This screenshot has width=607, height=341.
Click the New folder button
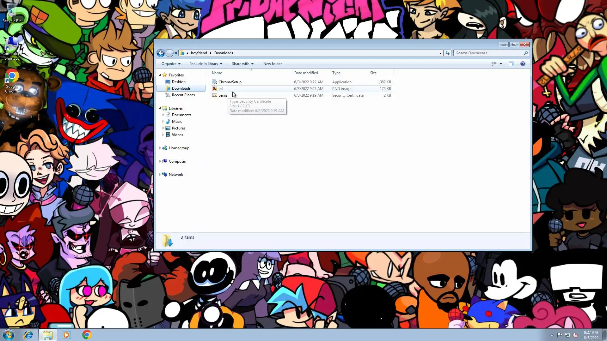[272, 64]
